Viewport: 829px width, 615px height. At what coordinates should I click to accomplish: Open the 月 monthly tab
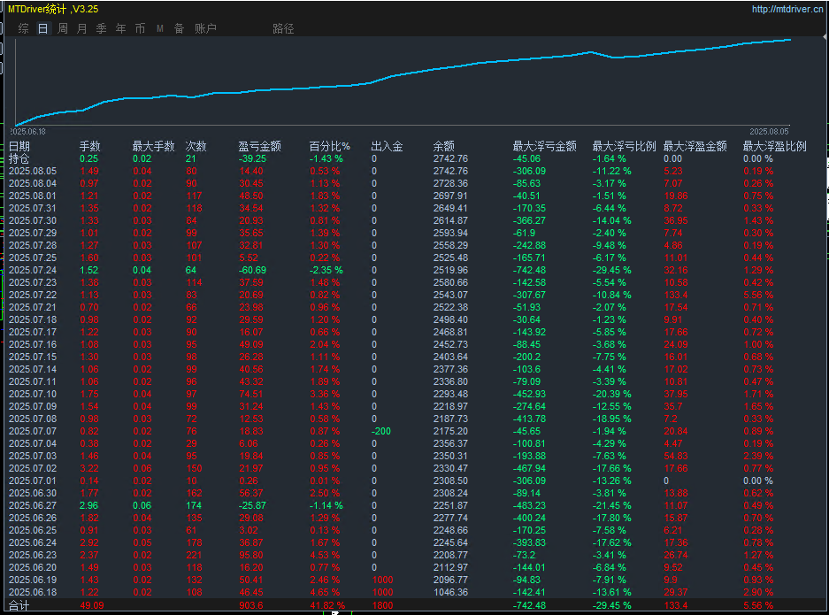click(x=81, y=28)
